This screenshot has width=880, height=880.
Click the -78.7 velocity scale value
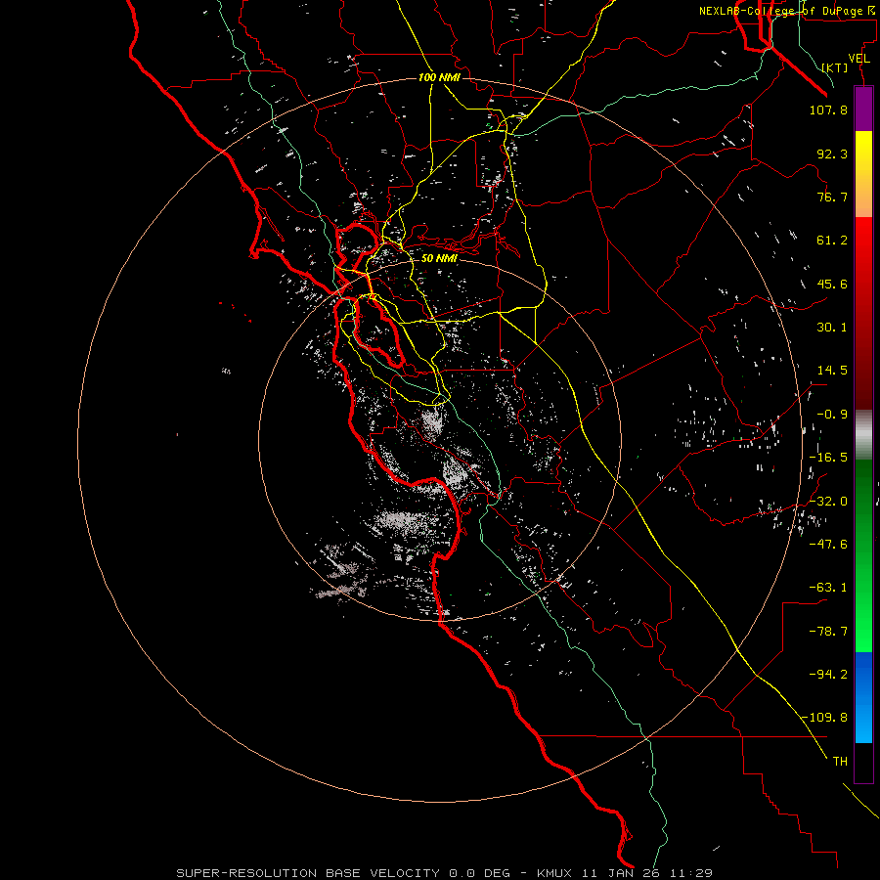click(x=828, y=632)
